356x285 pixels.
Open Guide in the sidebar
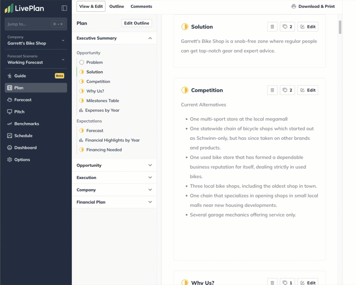point(36,76)
